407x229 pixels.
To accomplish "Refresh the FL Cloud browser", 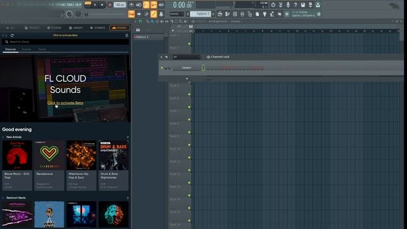I will click(x=12, y=36).
